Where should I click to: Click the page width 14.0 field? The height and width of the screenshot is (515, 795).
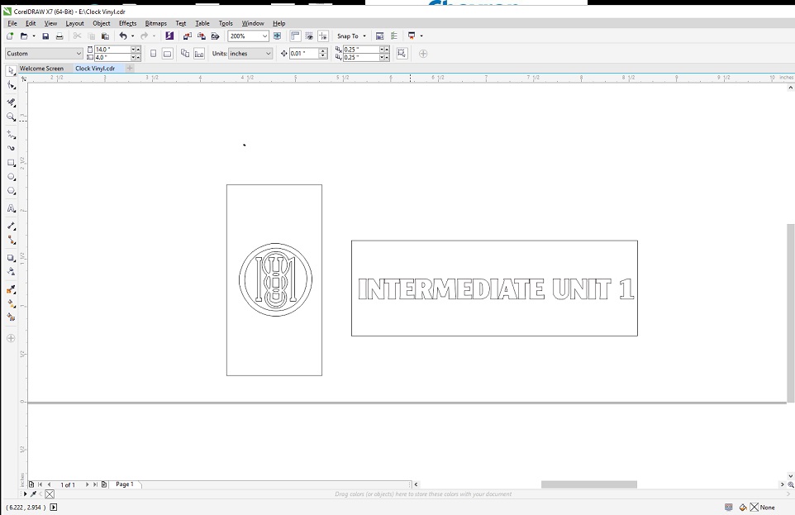pos(112,50)
